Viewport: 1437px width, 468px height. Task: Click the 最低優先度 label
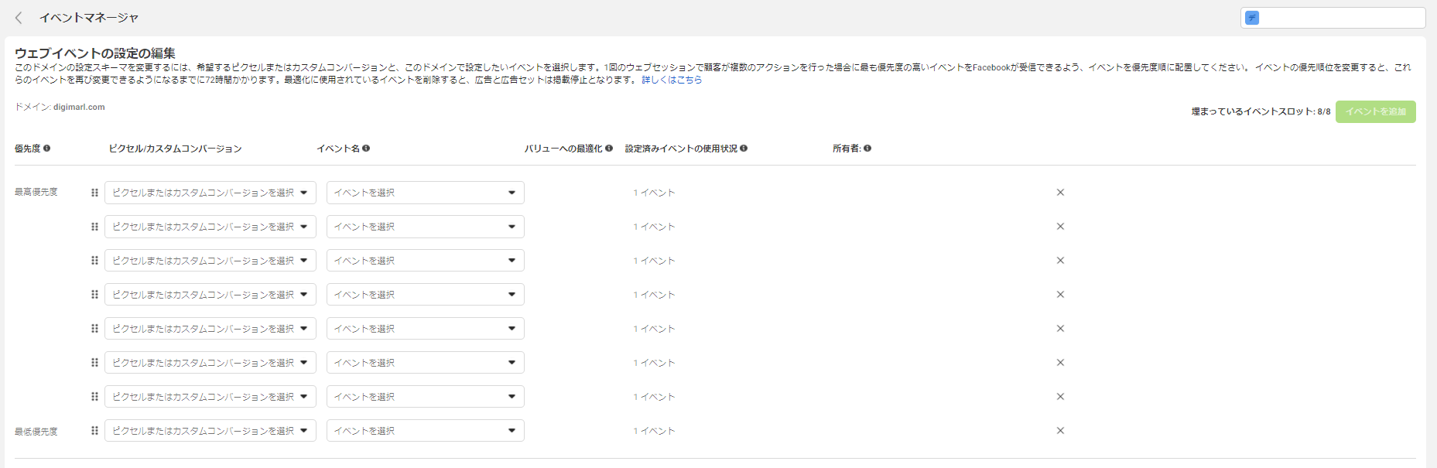[36, 432]
